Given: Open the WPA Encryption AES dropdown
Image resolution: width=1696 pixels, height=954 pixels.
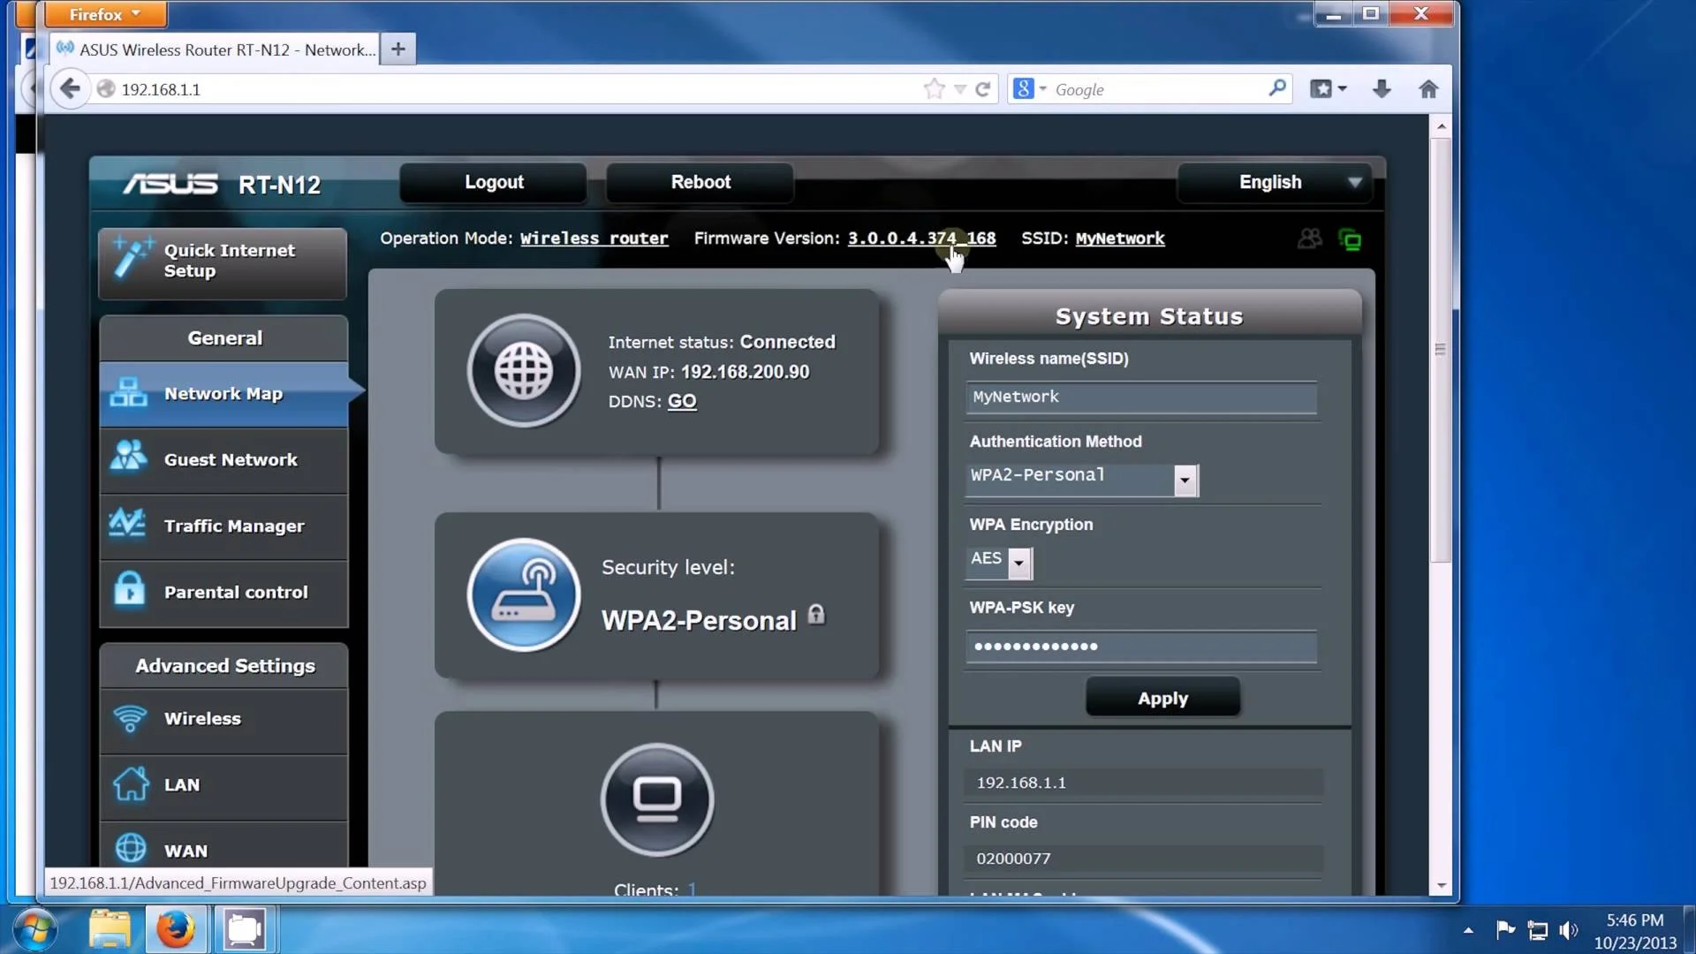Looking at the screenshot, I should click(x=1018, y=563).
